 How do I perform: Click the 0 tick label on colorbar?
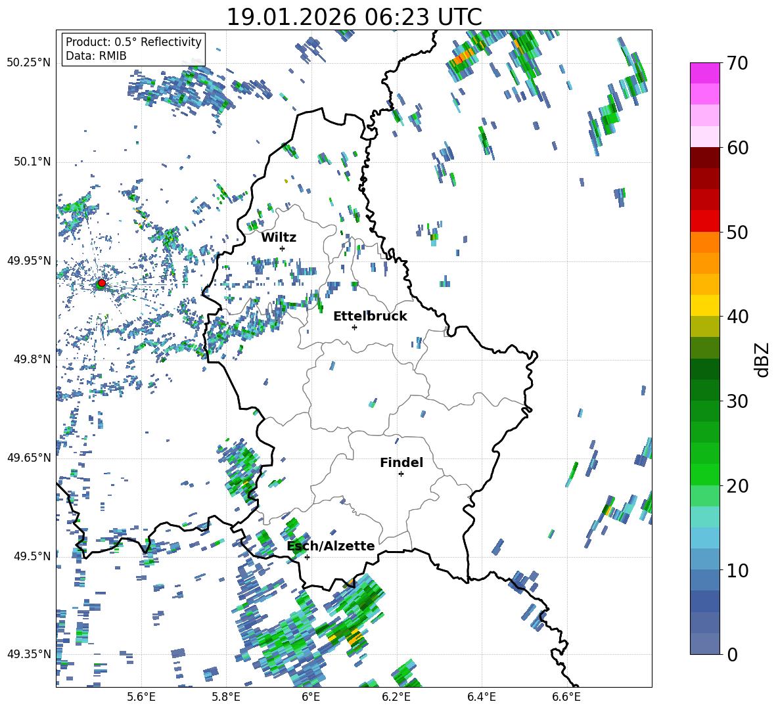[x=732, y=654]
